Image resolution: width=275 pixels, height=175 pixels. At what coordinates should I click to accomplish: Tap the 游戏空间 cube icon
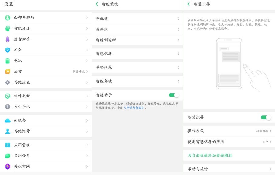pos(8,167)
